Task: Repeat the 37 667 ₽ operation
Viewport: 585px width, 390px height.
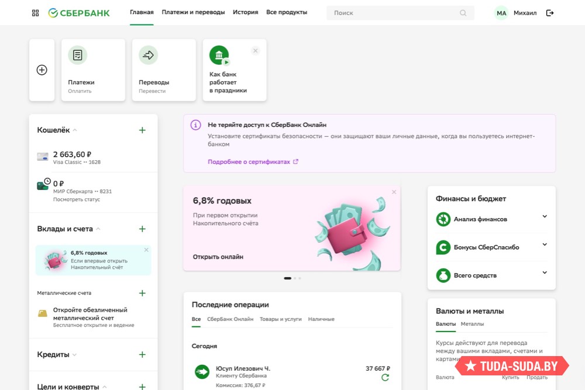Action: [386, 378]
